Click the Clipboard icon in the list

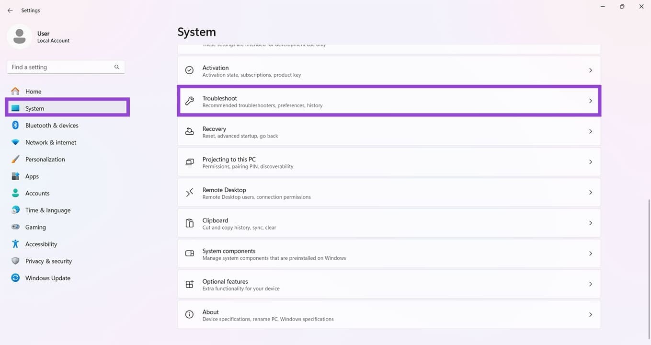(x=190, y=223)
